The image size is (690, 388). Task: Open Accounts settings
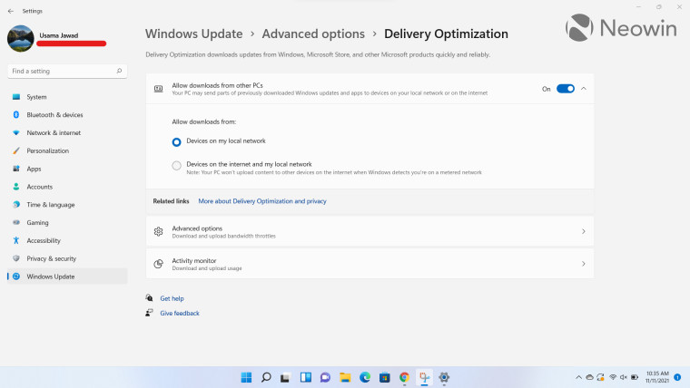point(67,187)
